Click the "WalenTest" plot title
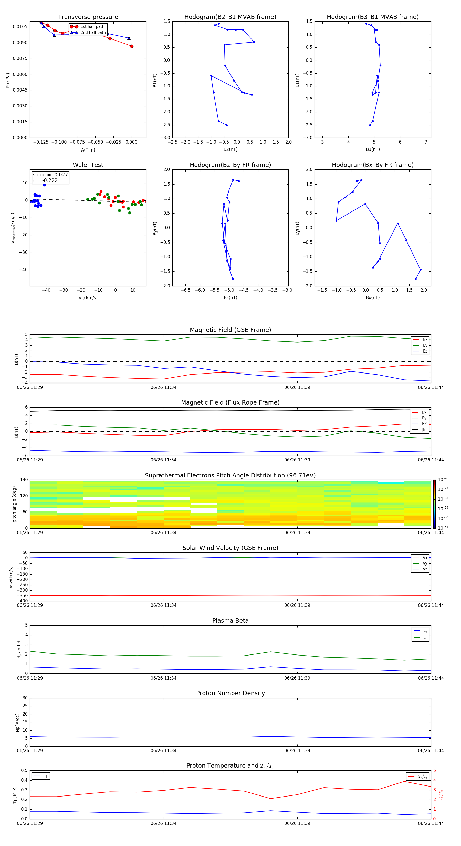461x846 pixels. [88, 165]
